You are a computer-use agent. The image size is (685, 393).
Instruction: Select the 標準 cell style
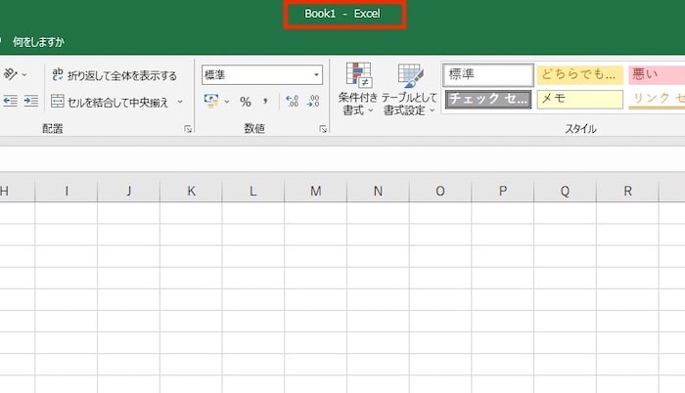(488, 74)
